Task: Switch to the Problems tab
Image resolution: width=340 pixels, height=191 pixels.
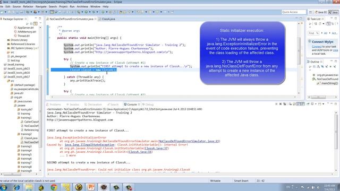Action: point(55,105)
